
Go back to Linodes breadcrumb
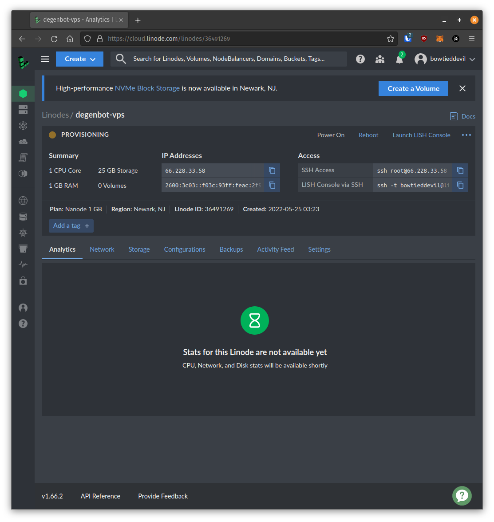pos(55,115)
